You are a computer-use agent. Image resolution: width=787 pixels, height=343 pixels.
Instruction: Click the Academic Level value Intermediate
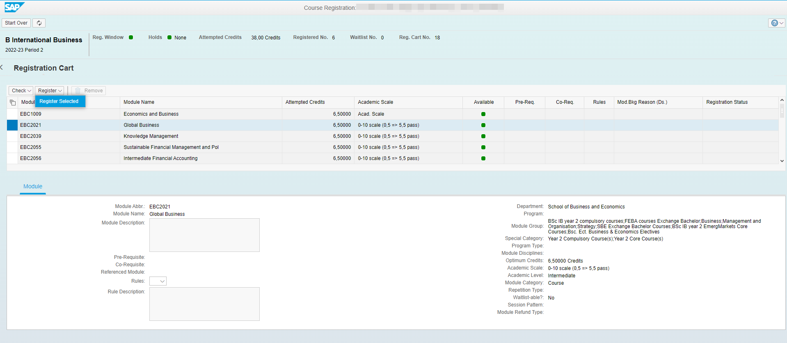pyautogui.click(x=561, y=276)
